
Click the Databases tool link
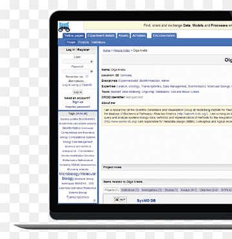pos(162,91)
